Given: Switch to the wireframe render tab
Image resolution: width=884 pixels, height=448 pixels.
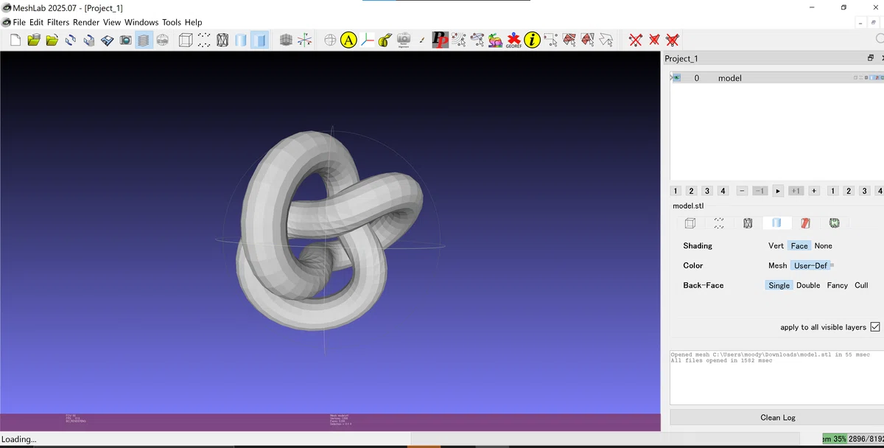Looking at the screenshot, I should [748, 223].
